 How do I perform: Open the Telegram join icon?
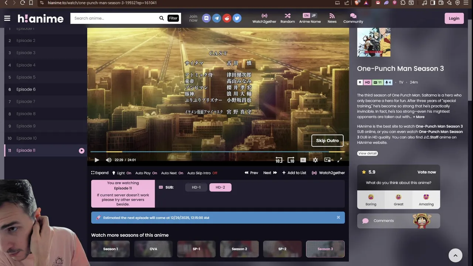217,18
